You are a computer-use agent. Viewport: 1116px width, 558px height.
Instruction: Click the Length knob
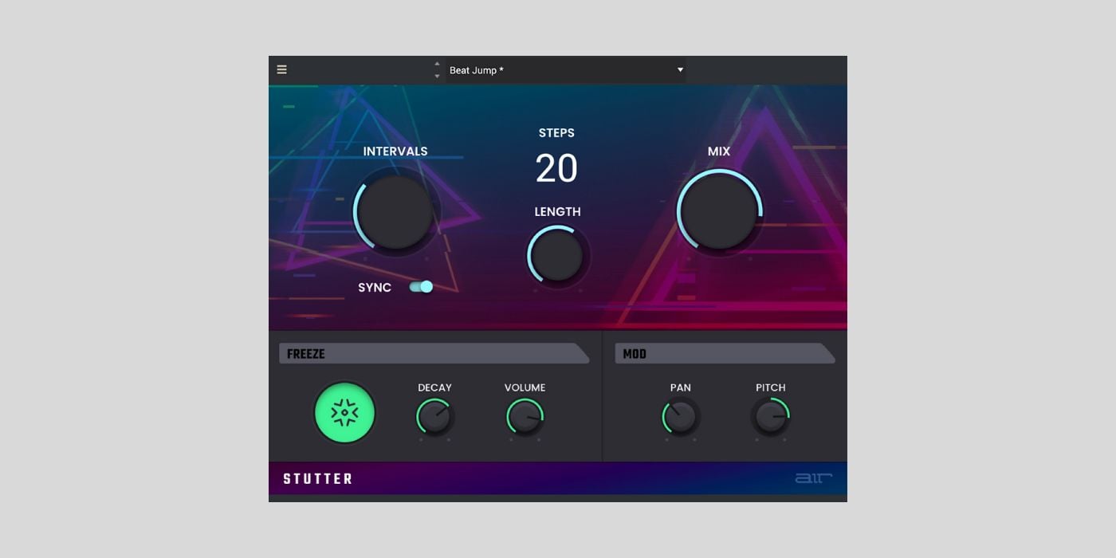556,255
